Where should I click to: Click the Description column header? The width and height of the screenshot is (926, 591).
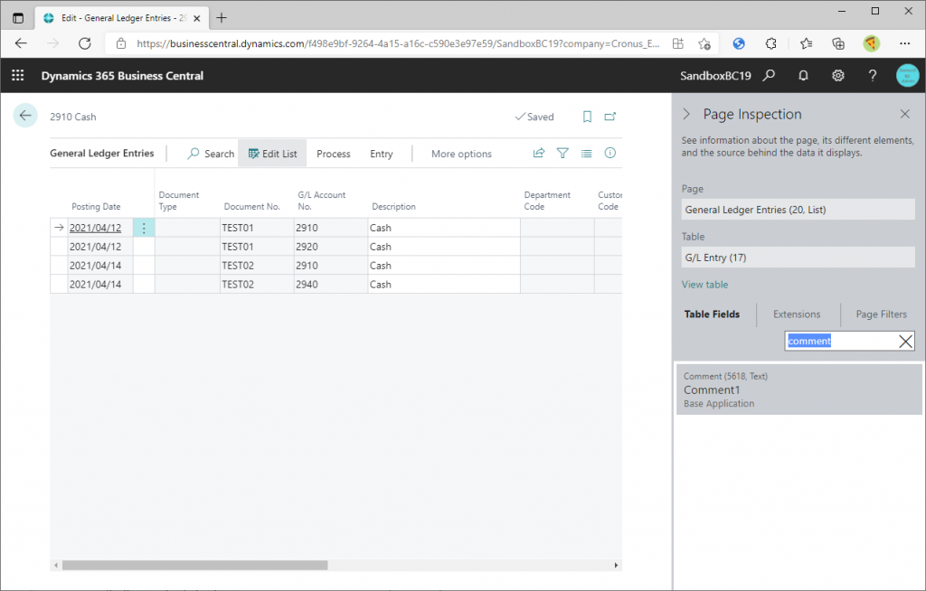coord(393,206)
